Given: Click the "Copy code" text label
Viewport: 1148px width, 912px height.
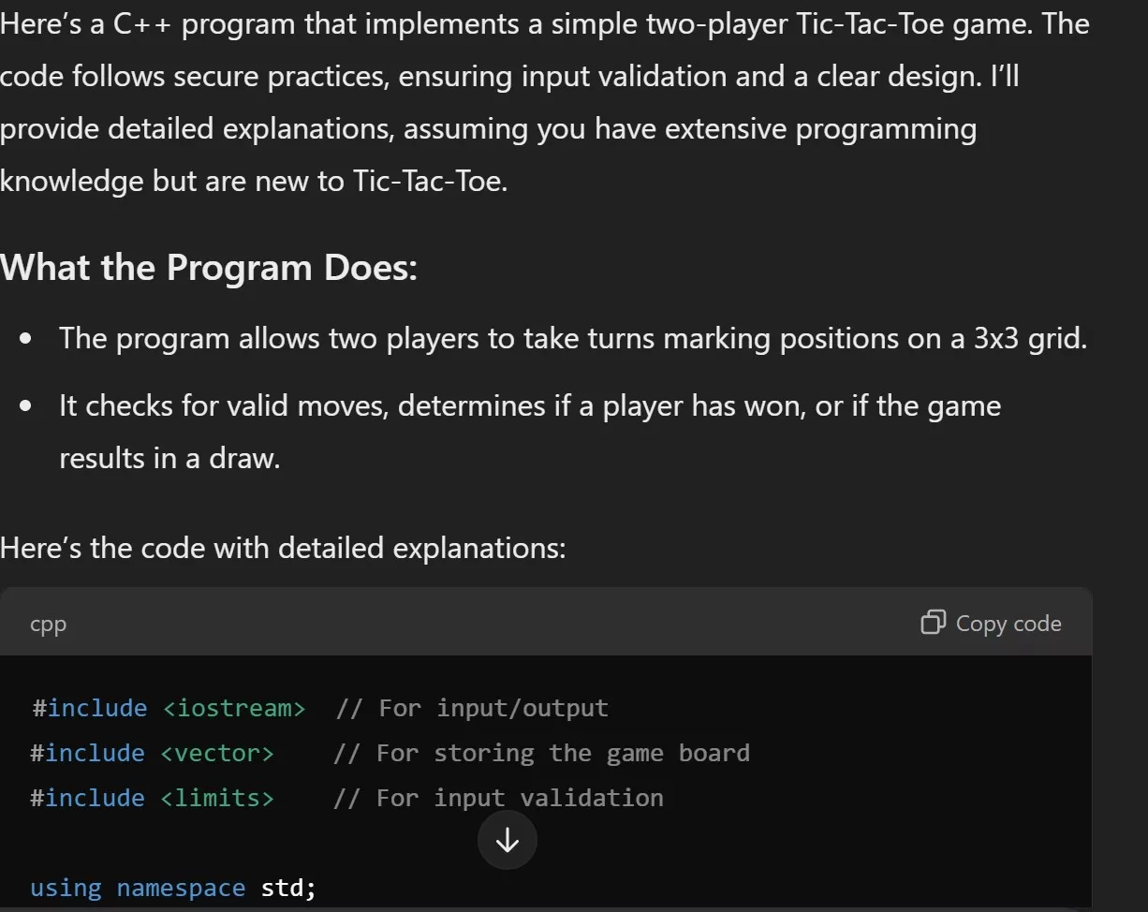Looking at the screenshot, I should [1008, 624].
